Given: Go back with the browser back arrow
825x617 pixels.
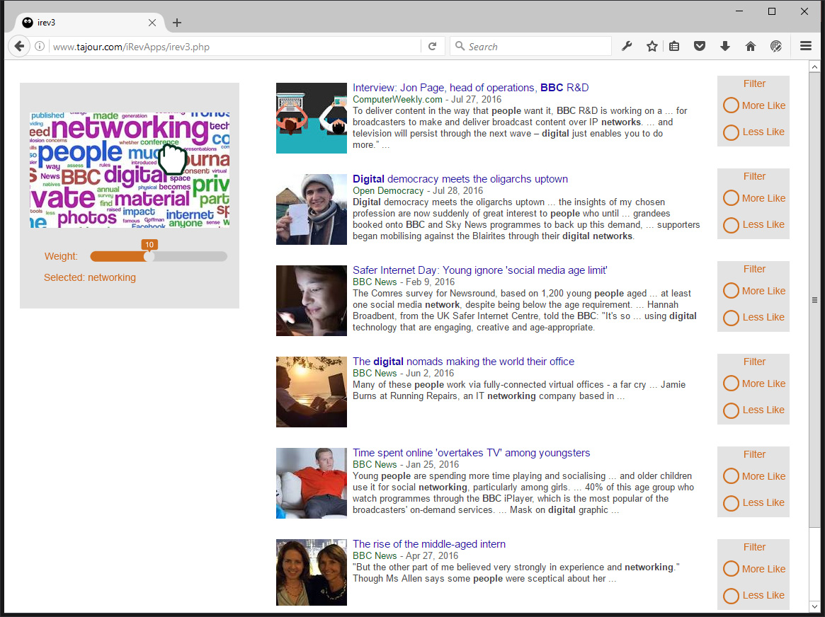Looking at the screenshot, I should (x=19, y=46).
